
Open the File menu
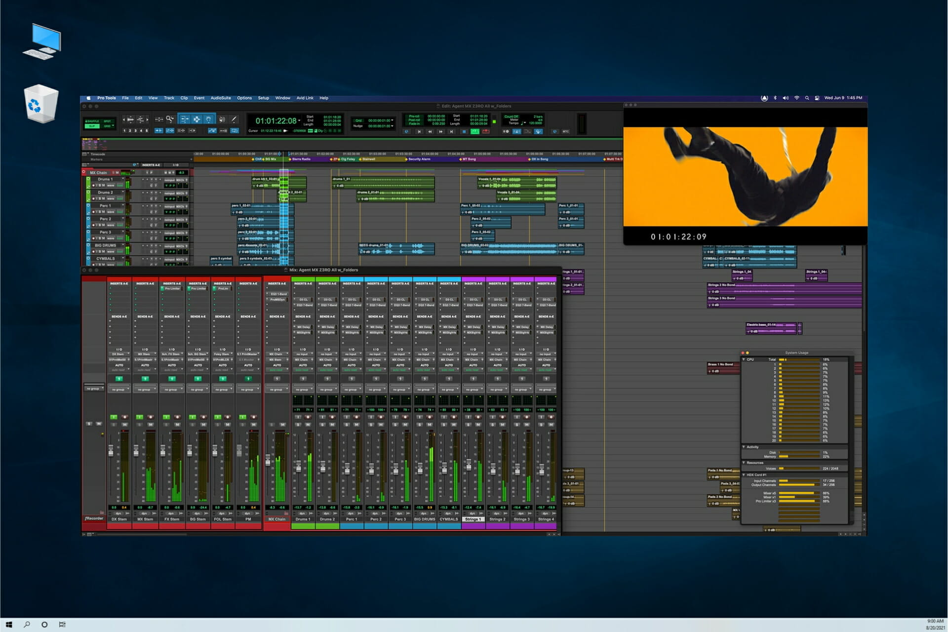pyautogui.click(x=125, y=98)
